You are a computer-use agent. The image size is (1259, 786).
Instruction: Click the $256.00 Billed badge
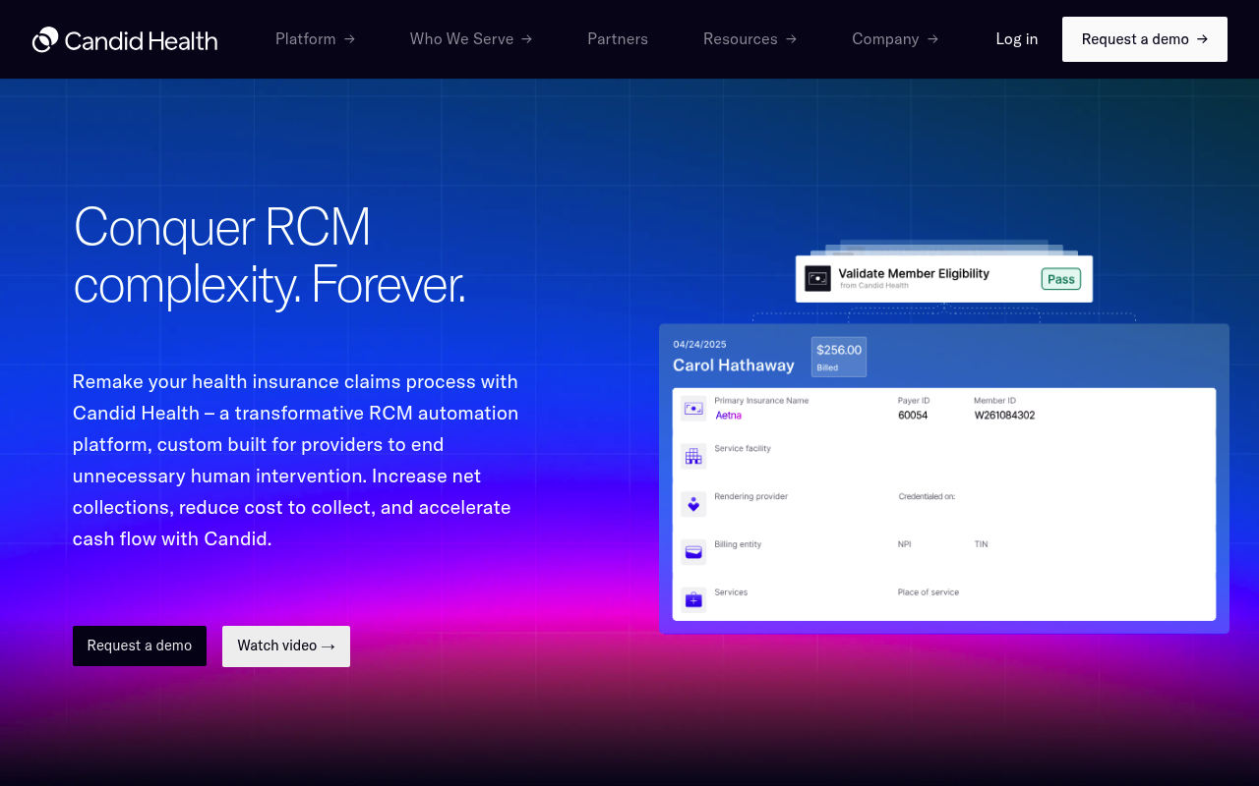pos(839,357)
